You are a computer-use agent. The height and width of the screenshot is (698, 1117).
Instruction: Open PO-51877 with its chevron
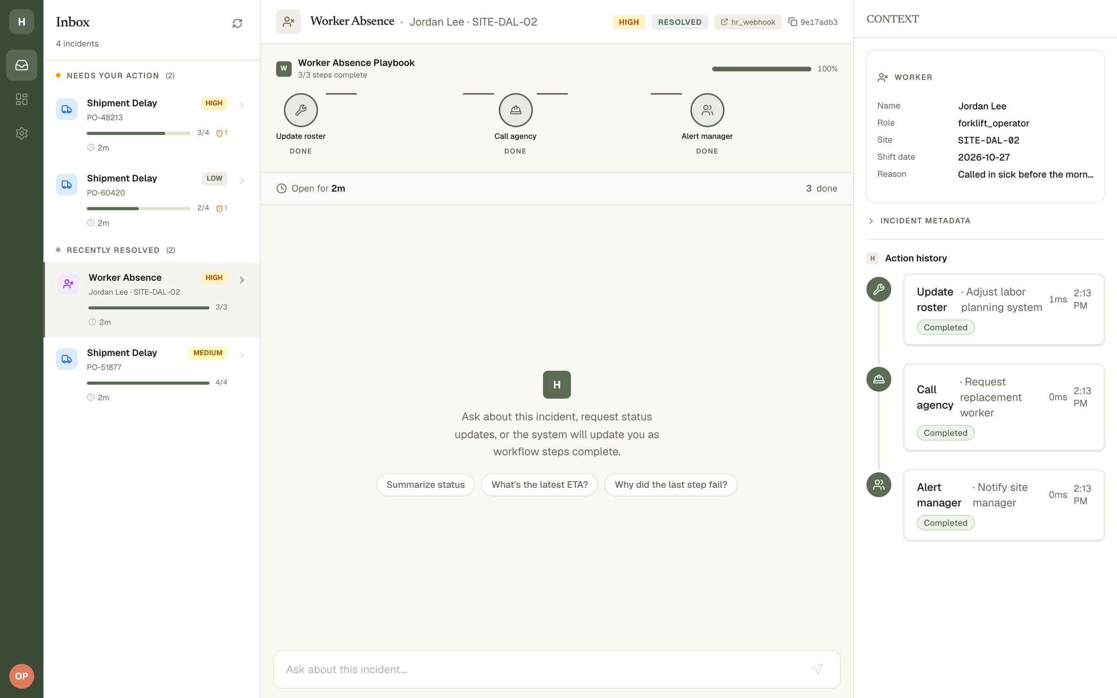click(242, 356)
